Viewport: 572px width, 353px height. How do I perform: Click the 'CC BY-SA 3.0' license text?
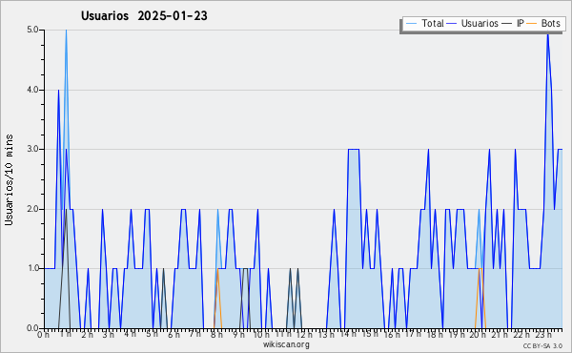(542, 345)
